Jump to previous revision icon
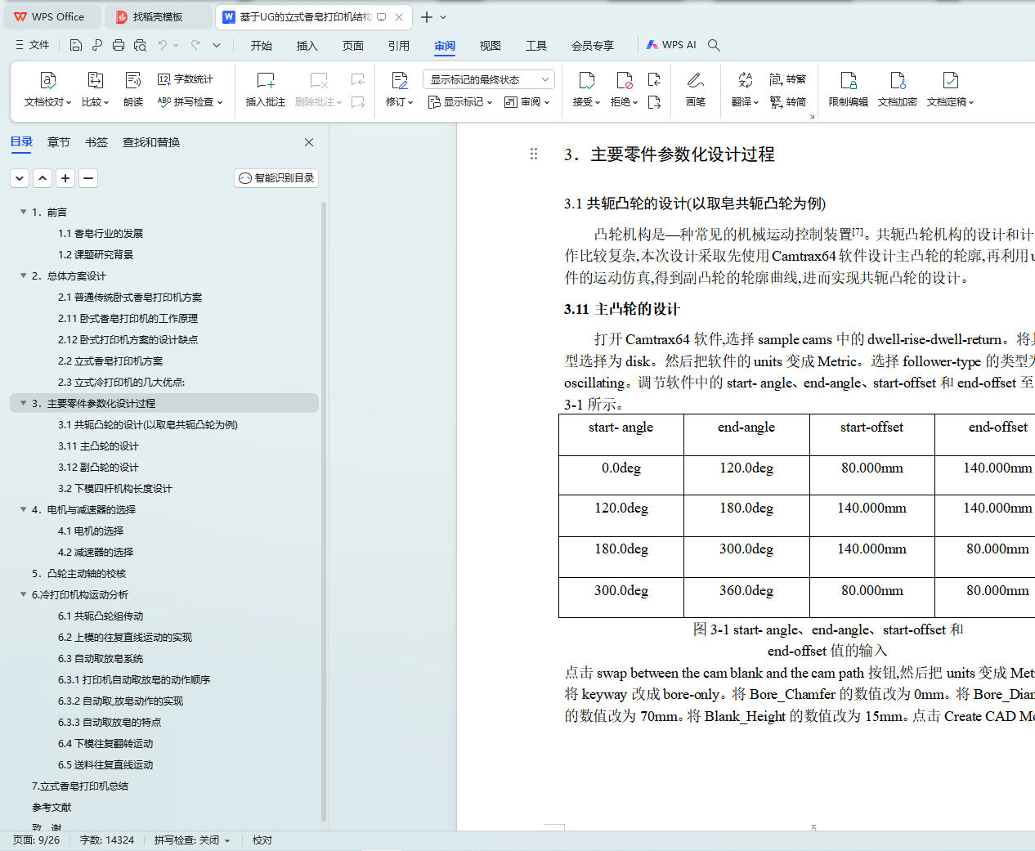1035x851 pixels. 654,79
